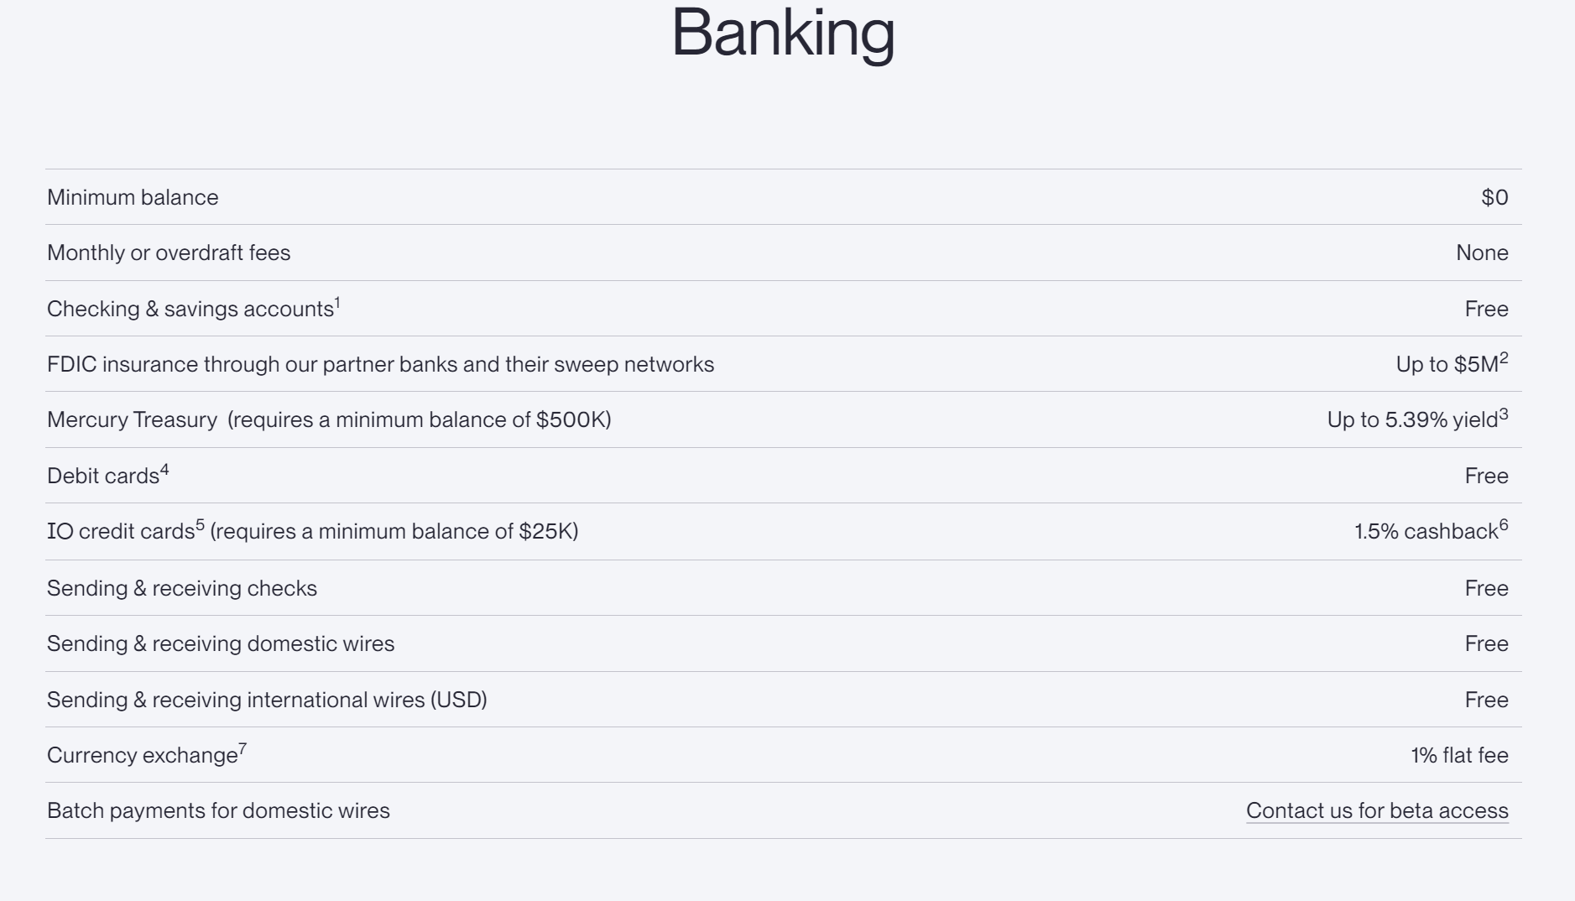The height and width of the screenshot is (901, 1575).
Task: Click the "1% flat fee" value
Action: [1459, 756]
